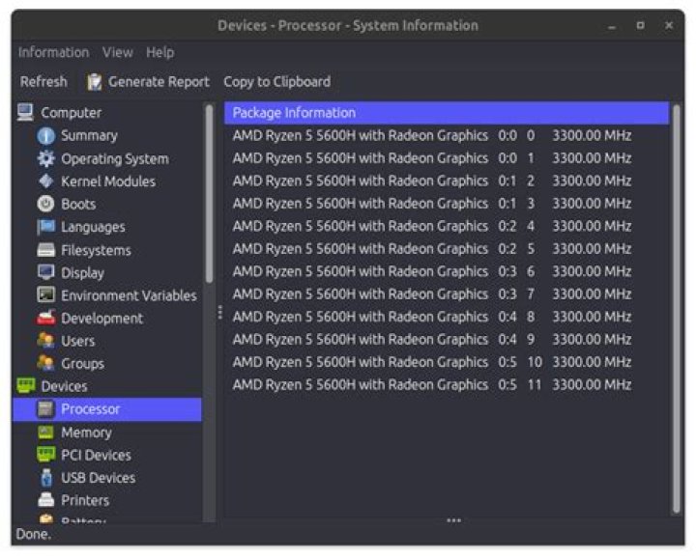Click the bottom pane handle three dots

click(x=453, y=520)
